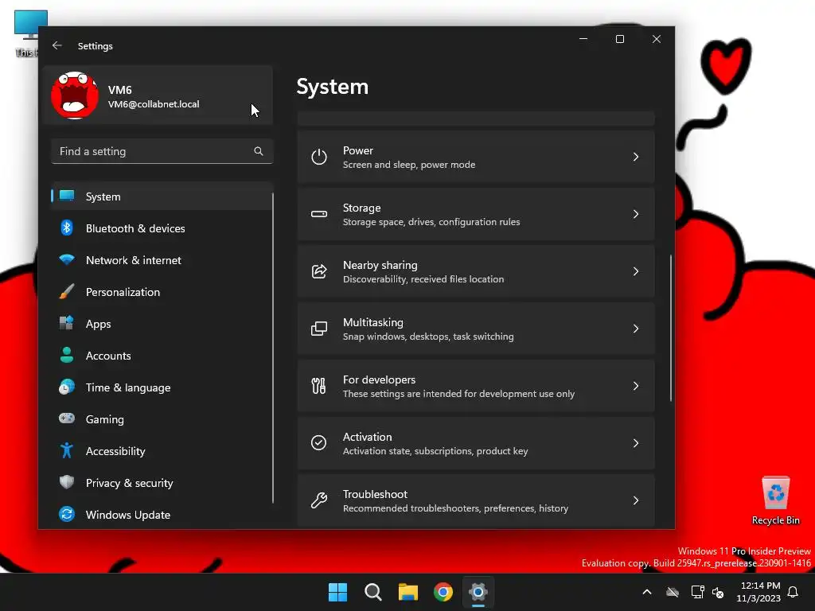
Task: Click the Time & language globe clock icon
Action: click(67, 387)
